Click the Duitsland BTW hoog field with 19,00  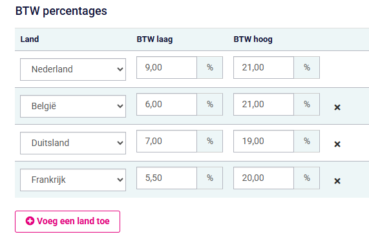264,141
